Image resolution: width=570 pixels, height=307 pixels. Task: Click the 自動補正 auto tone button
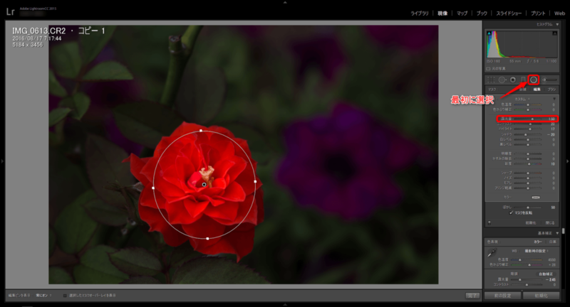(x=546, y=274)
